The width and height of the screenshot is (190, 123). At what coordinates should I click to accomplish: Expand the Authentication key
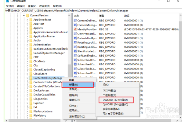(27, 45)
